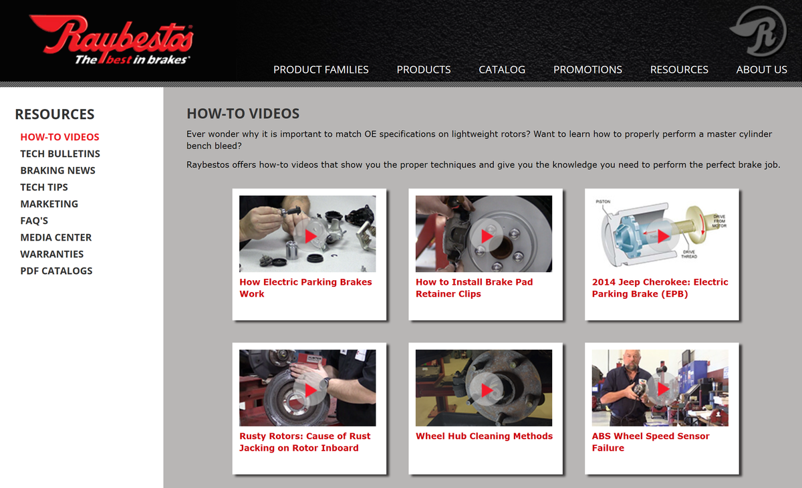Open the About Us menu
The image size is (802, 488).
[x=761, y=70]
